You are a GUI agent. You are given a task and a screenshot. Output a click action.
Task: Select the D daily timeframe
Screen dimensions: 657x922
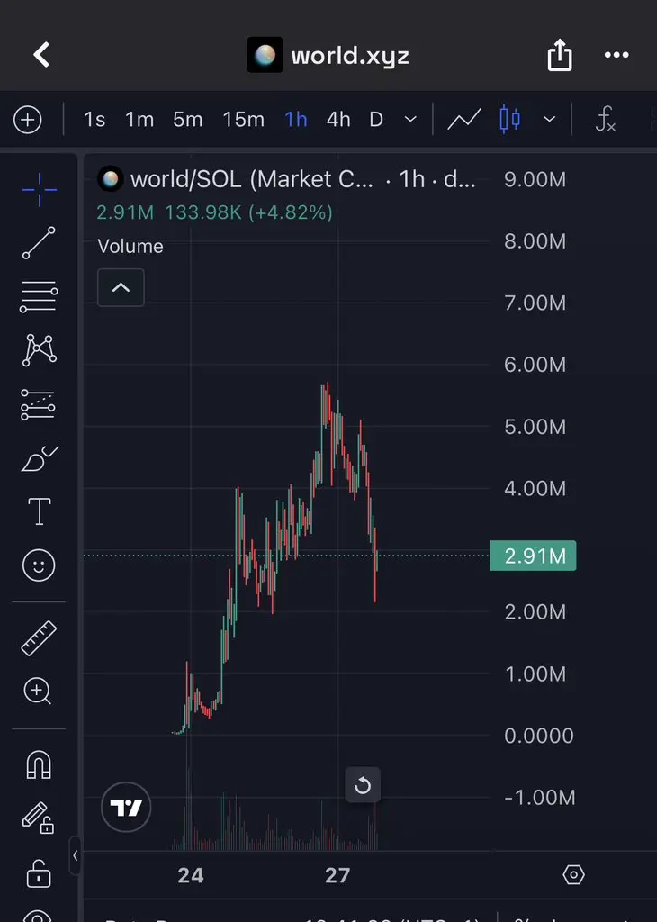pyautogui.click(x=376, y=120)
